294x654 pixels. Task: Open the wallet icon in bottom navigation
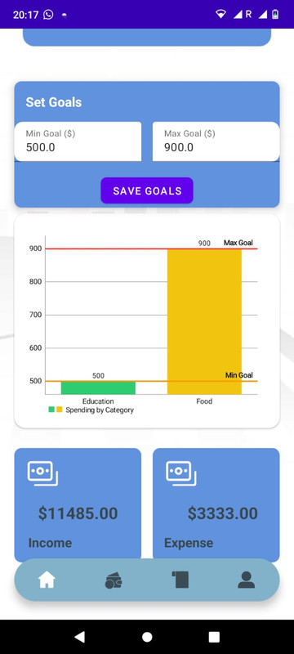pos(114,580)
